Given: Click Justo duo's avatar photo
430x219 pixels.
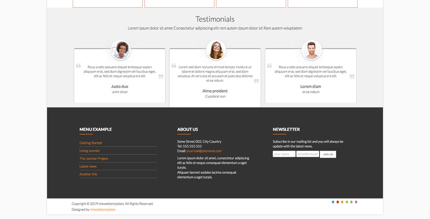Looking at the screenshot, I should tap(120, 50).
